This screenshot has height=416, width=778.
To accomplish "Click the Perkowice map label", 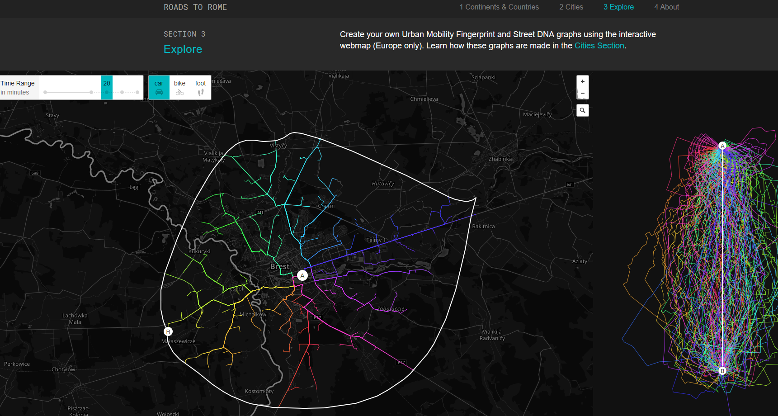I will point(17,364).
